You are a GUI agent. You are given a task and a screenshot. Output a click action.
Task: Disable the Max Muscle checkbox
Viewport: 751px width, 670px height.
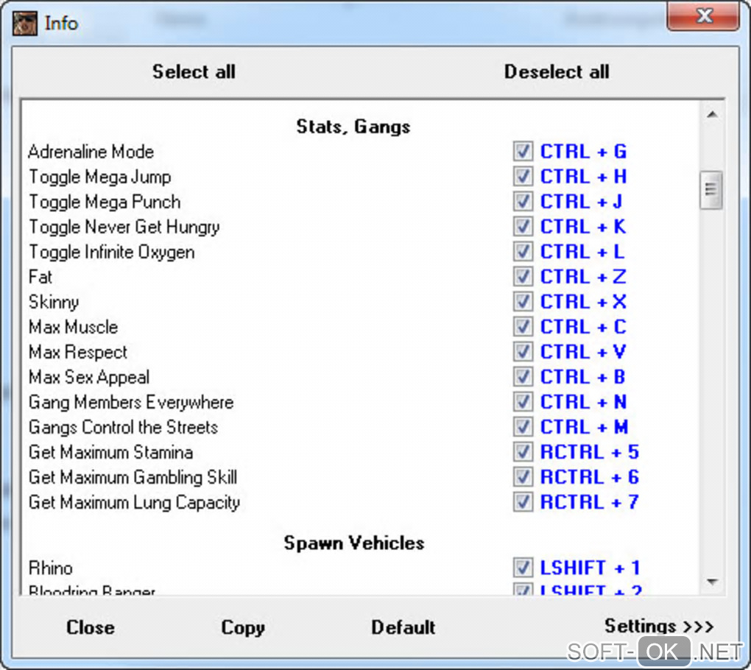point(523,327)
